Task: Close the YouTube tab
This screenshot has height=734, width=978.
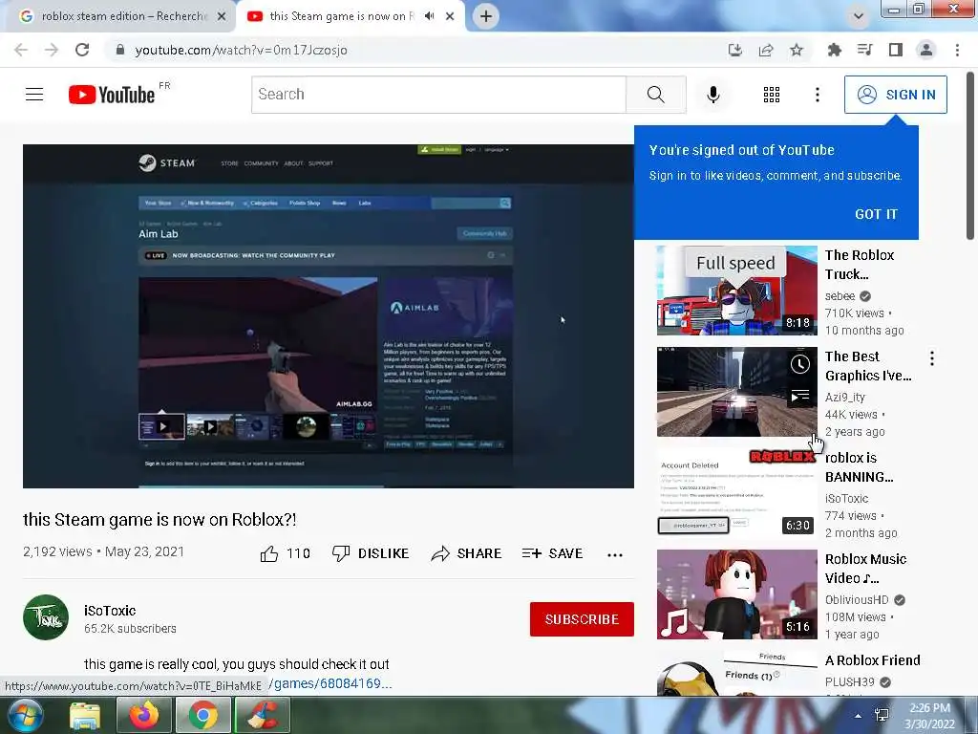Action: (x=450, y=16)
